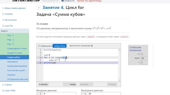Open Уроки по фронтенду link
This screenshot has width=170, height=95.
tap(89, 1)
